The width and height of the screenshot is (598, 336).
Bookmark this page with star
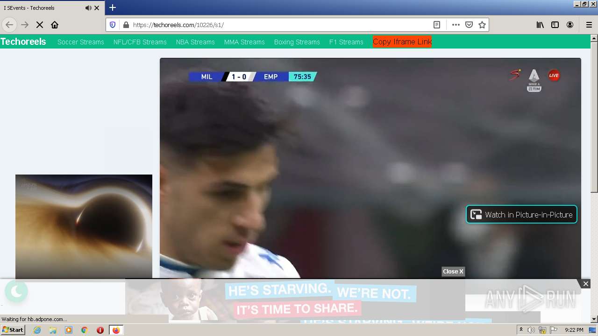point(482,25)
